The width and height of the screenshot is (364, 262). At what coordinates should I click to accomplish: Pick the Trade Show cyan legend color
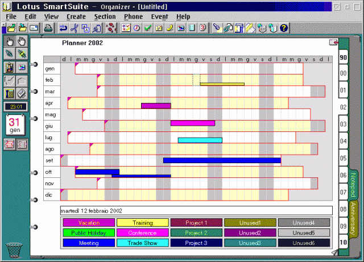coord(143,243)
